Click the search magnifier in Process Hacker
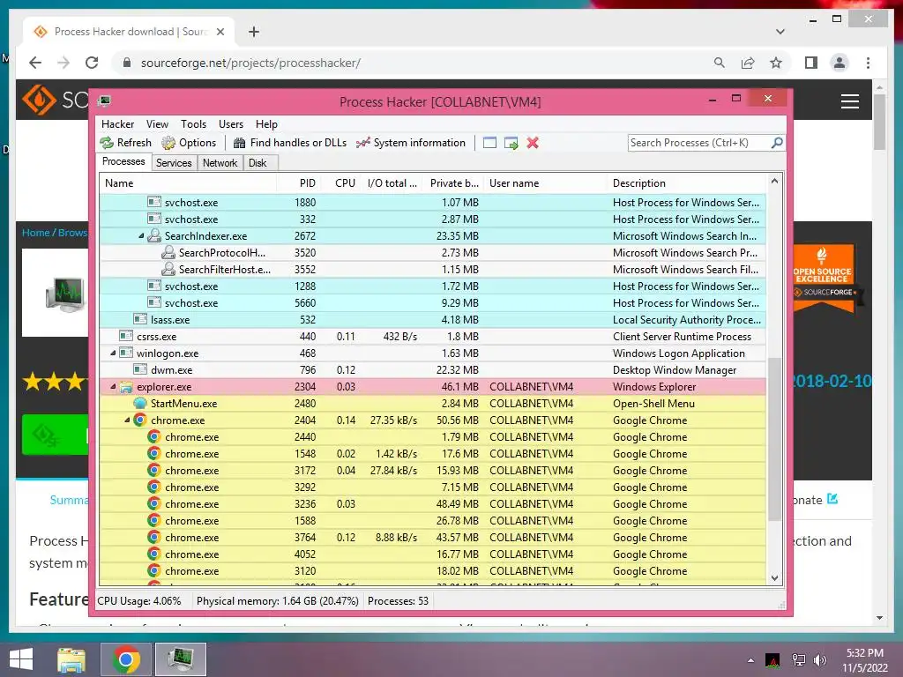This screenshot has width=903, height=677. point(777,142)
